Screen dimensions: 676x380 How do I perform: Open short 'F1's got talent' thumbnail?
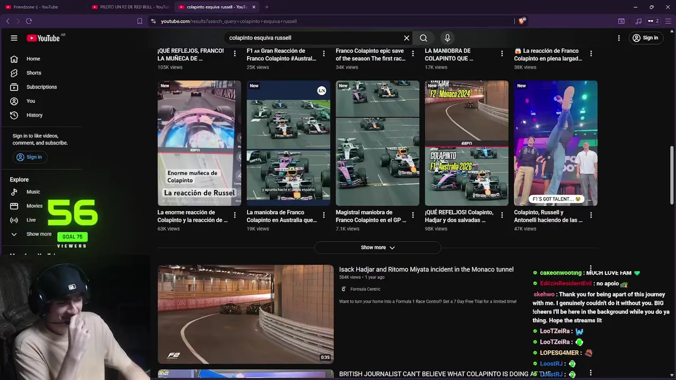point(556,143)
